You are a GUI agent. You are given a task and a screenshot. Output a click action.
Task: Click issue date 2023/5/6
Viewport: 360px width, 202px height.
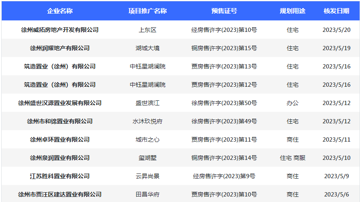(x=336, y=194)
